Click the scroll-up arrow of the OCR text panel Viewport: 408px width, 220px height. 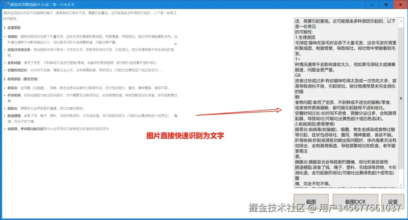pyautogui.click(x=401, y=21)
